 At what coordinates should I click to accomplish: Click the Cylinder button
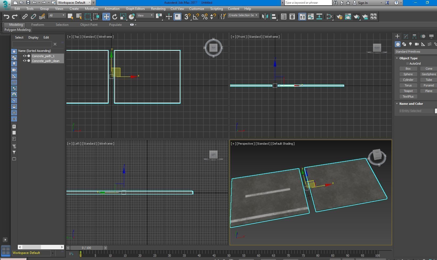pyautogui.click(x=408, y=80)
